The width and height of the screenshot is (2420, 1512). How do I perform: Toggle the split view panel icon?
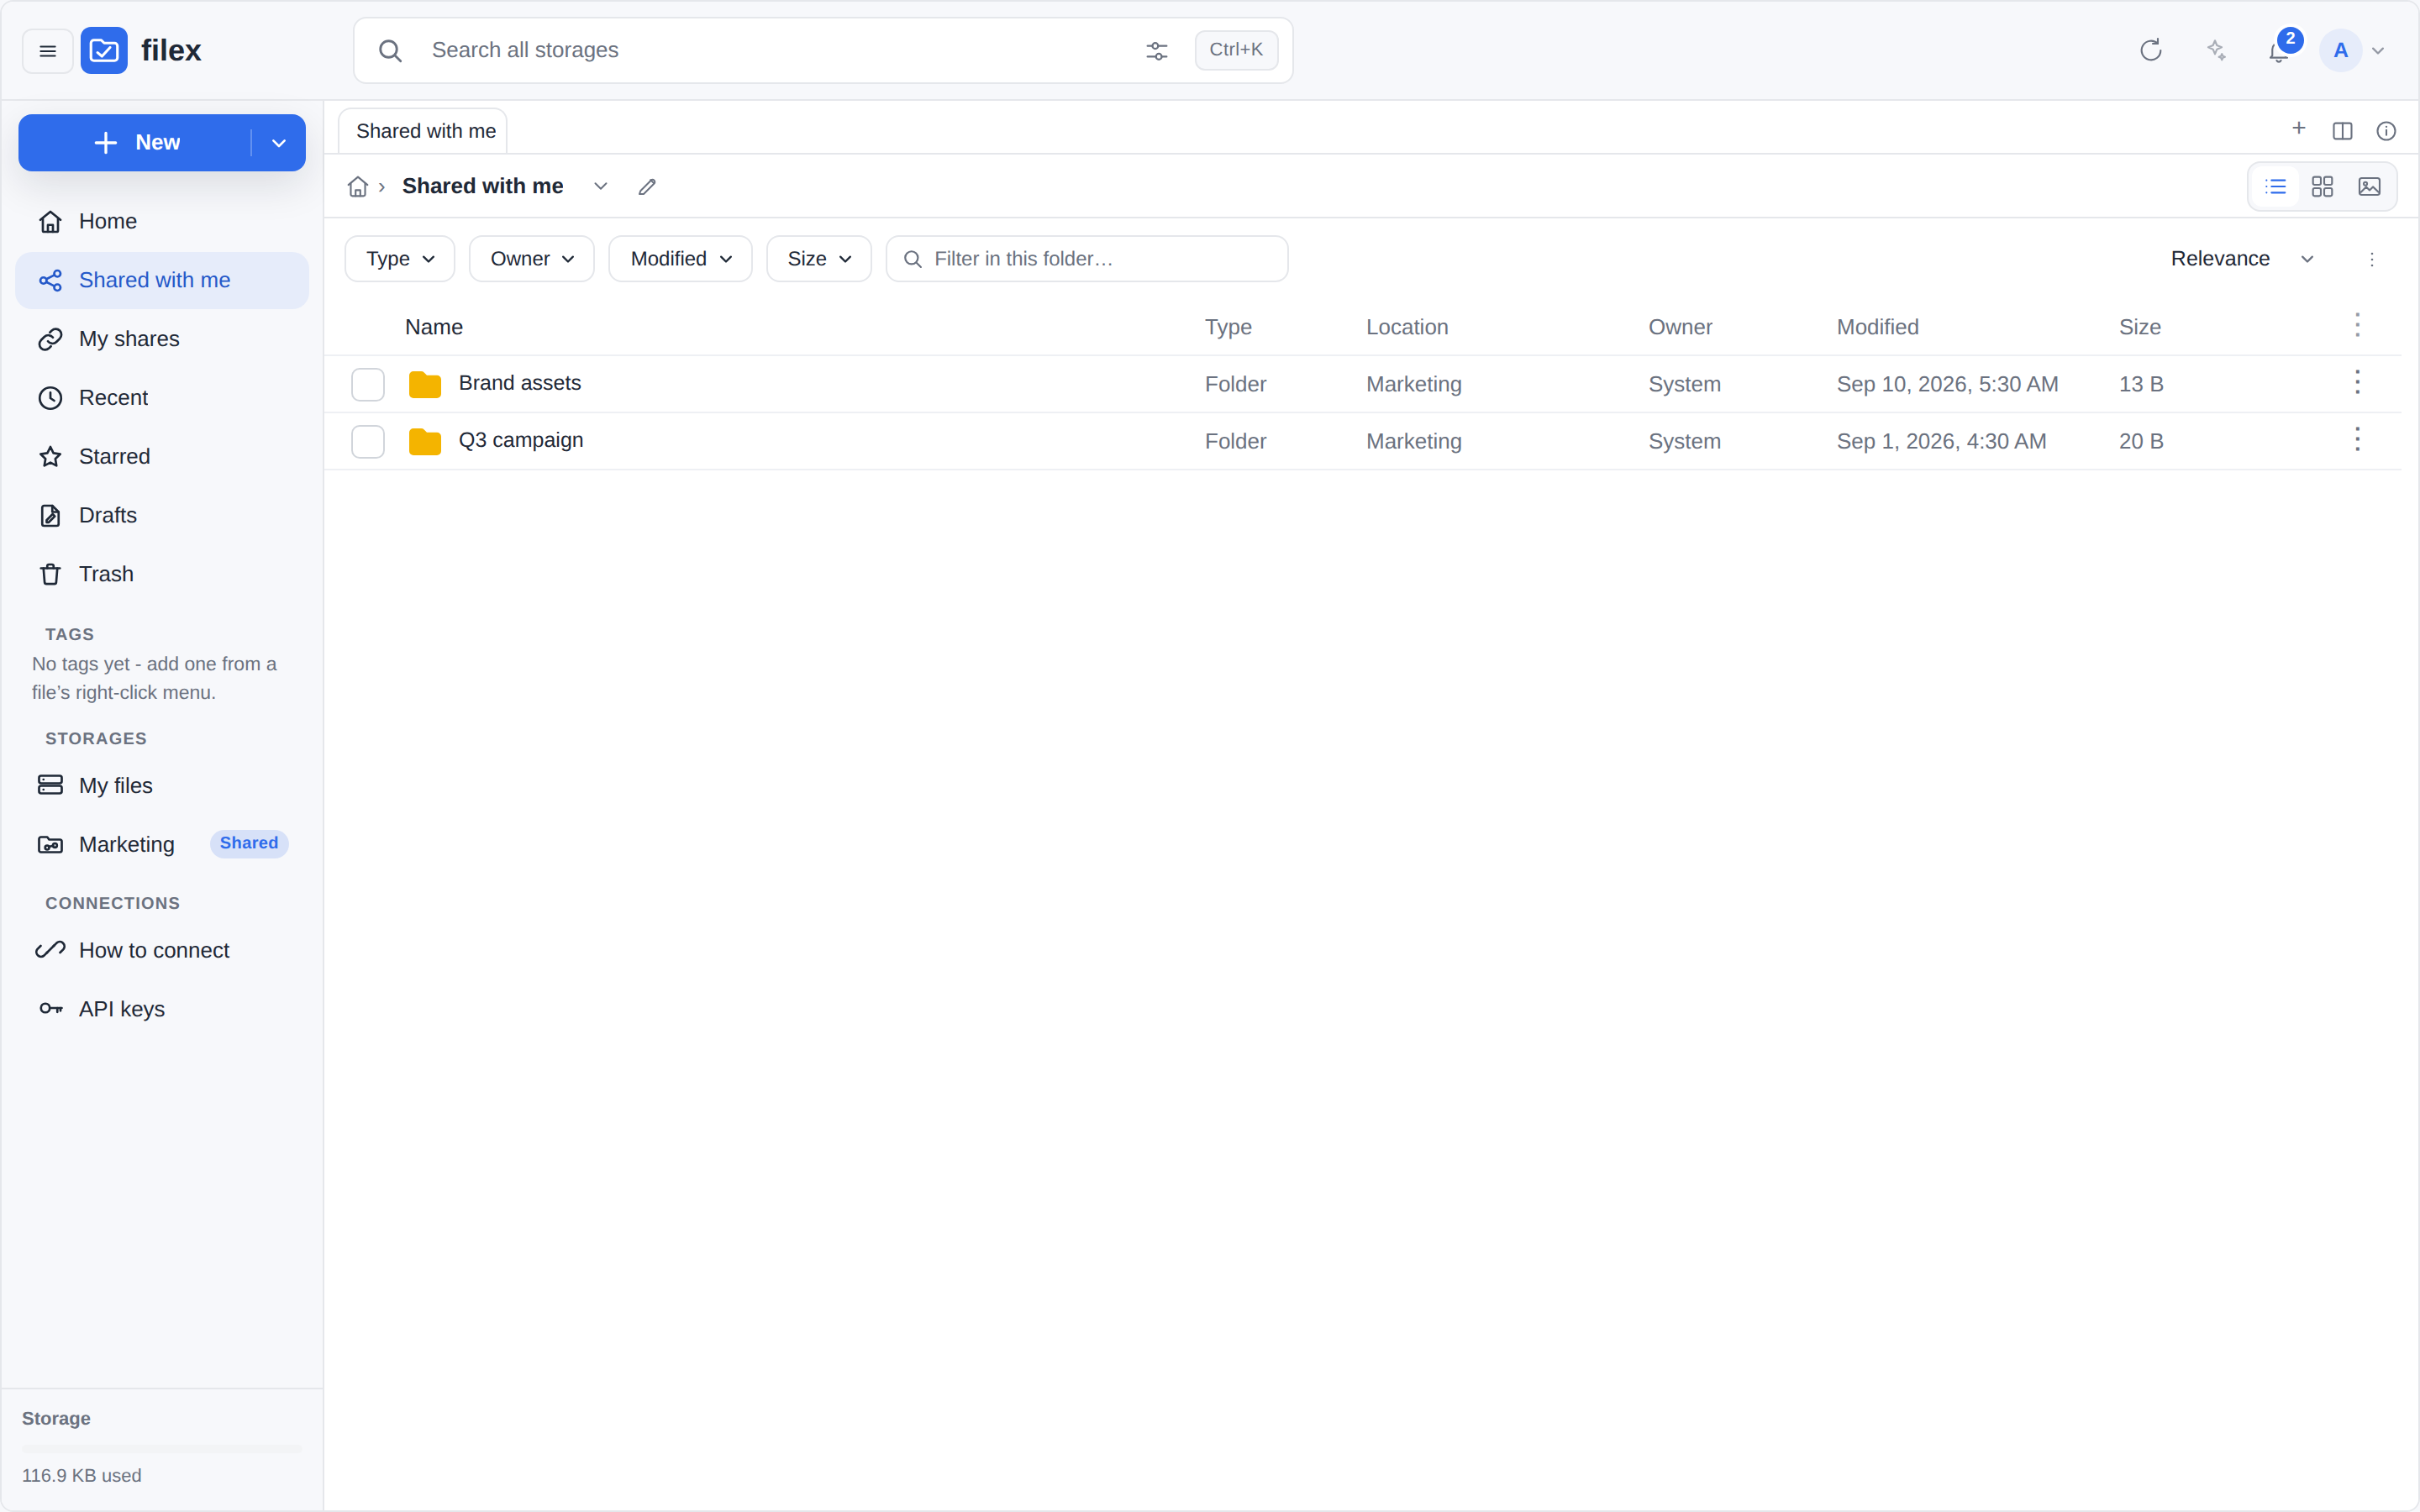click(x=2342, y=131)
